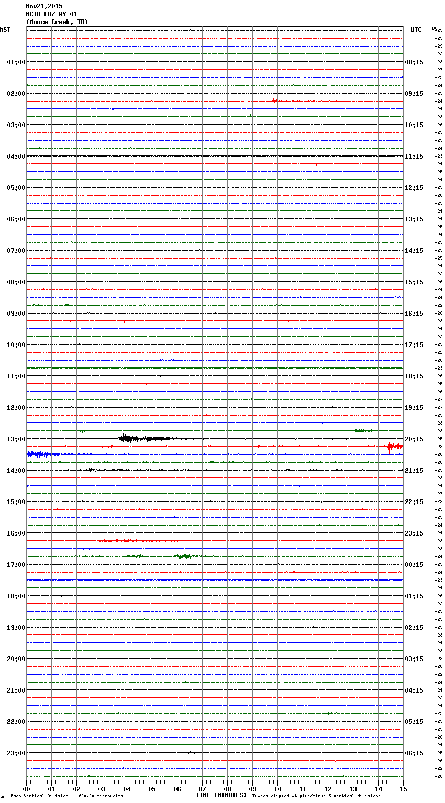Select the 22:00 MST row label
The image size is (445, 803).
click(x=16, y=722)
